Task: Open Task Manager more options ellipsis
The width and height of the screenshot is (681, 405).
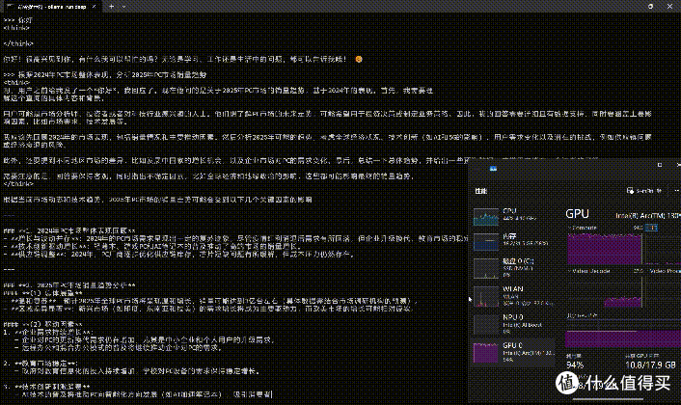Action: (x=676, y=191)
